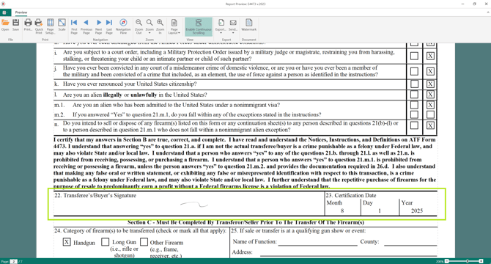This screenshot has width=491, height=264.
Task: Check the Other Firearm category box
Action: click(144, 242)
